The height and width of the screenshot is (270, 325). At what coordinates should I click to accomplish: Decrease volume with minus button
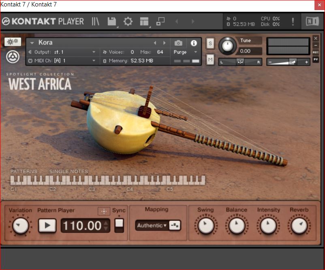[x=270, y=62]
